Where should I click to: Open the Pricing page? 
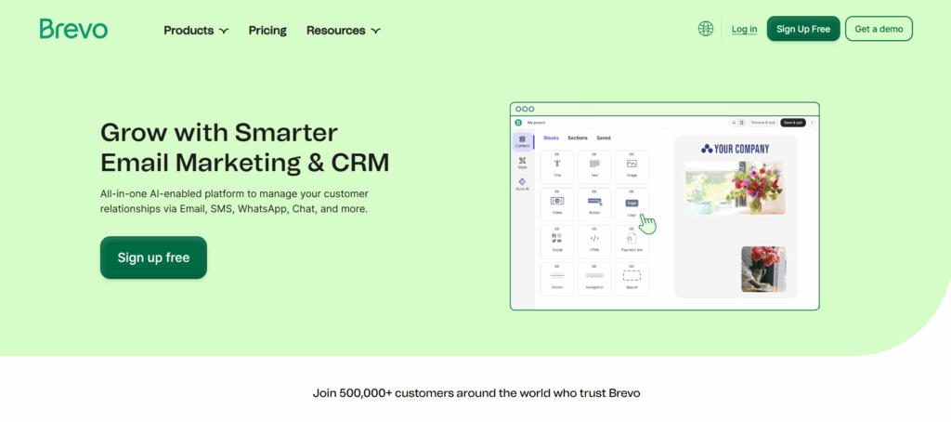[267, 31]
